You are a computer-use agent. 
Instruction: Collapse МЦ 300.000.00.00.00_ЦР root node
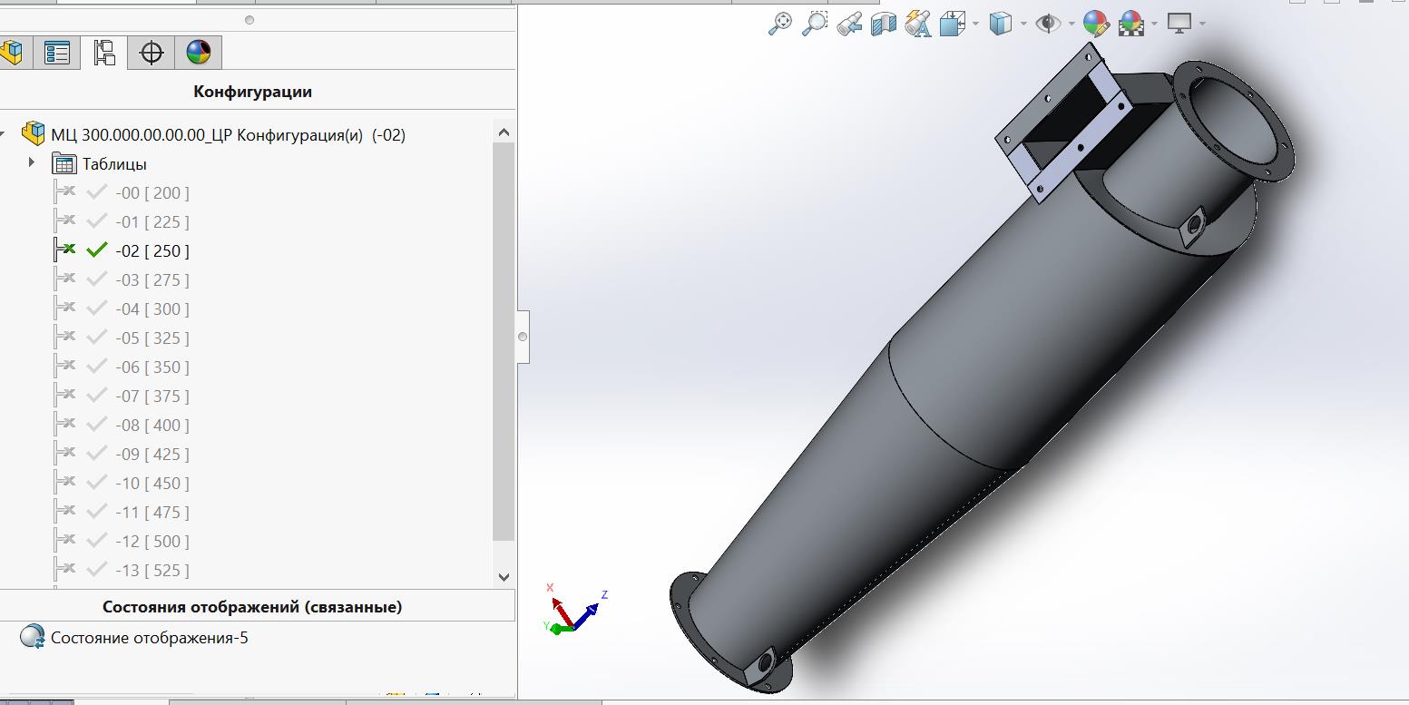click(x=3, y=134)
